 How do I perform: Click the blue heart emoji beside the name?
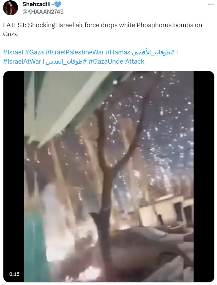click(58, 4)
